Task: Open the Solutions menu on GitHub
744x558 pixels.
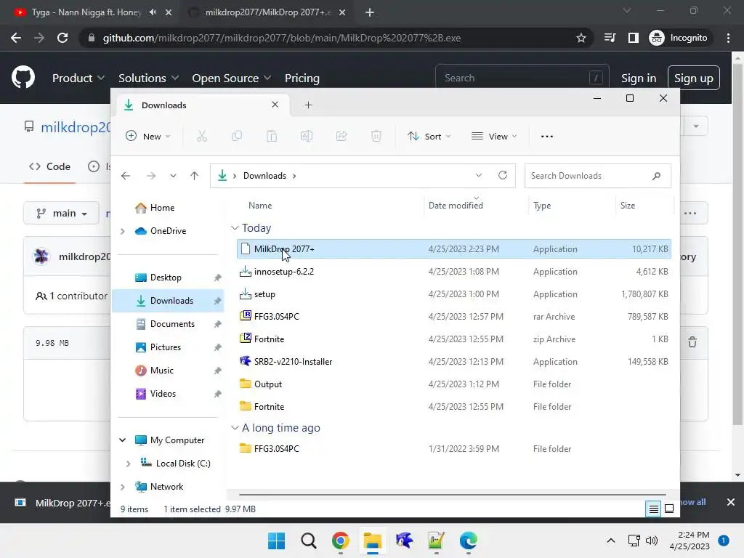Action: (x=148, y=78)
